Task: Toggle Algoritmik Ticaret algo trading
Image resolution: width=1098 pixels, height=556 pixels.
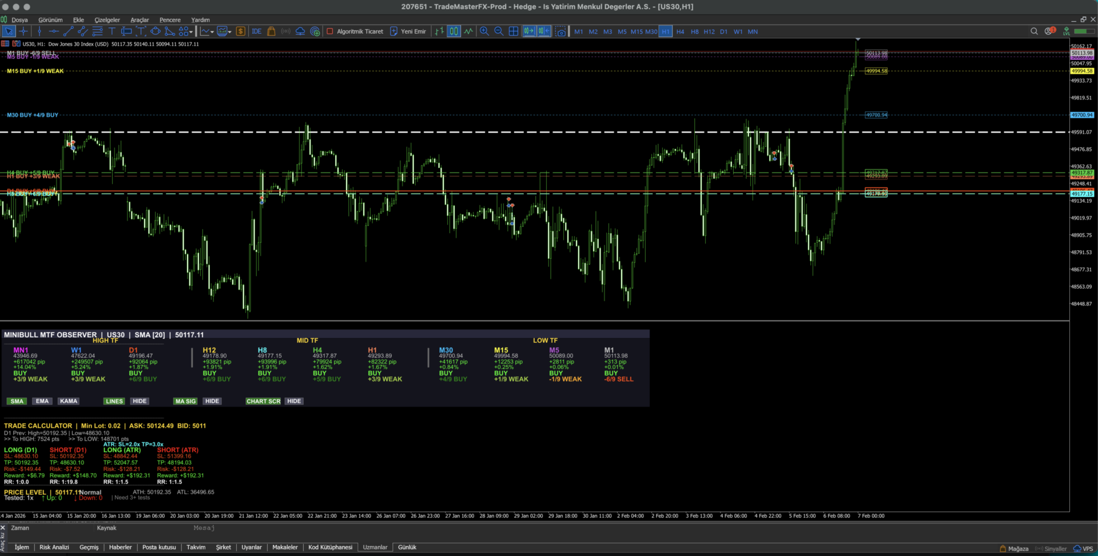Action: pyautogui.click(x=355, y=31)
